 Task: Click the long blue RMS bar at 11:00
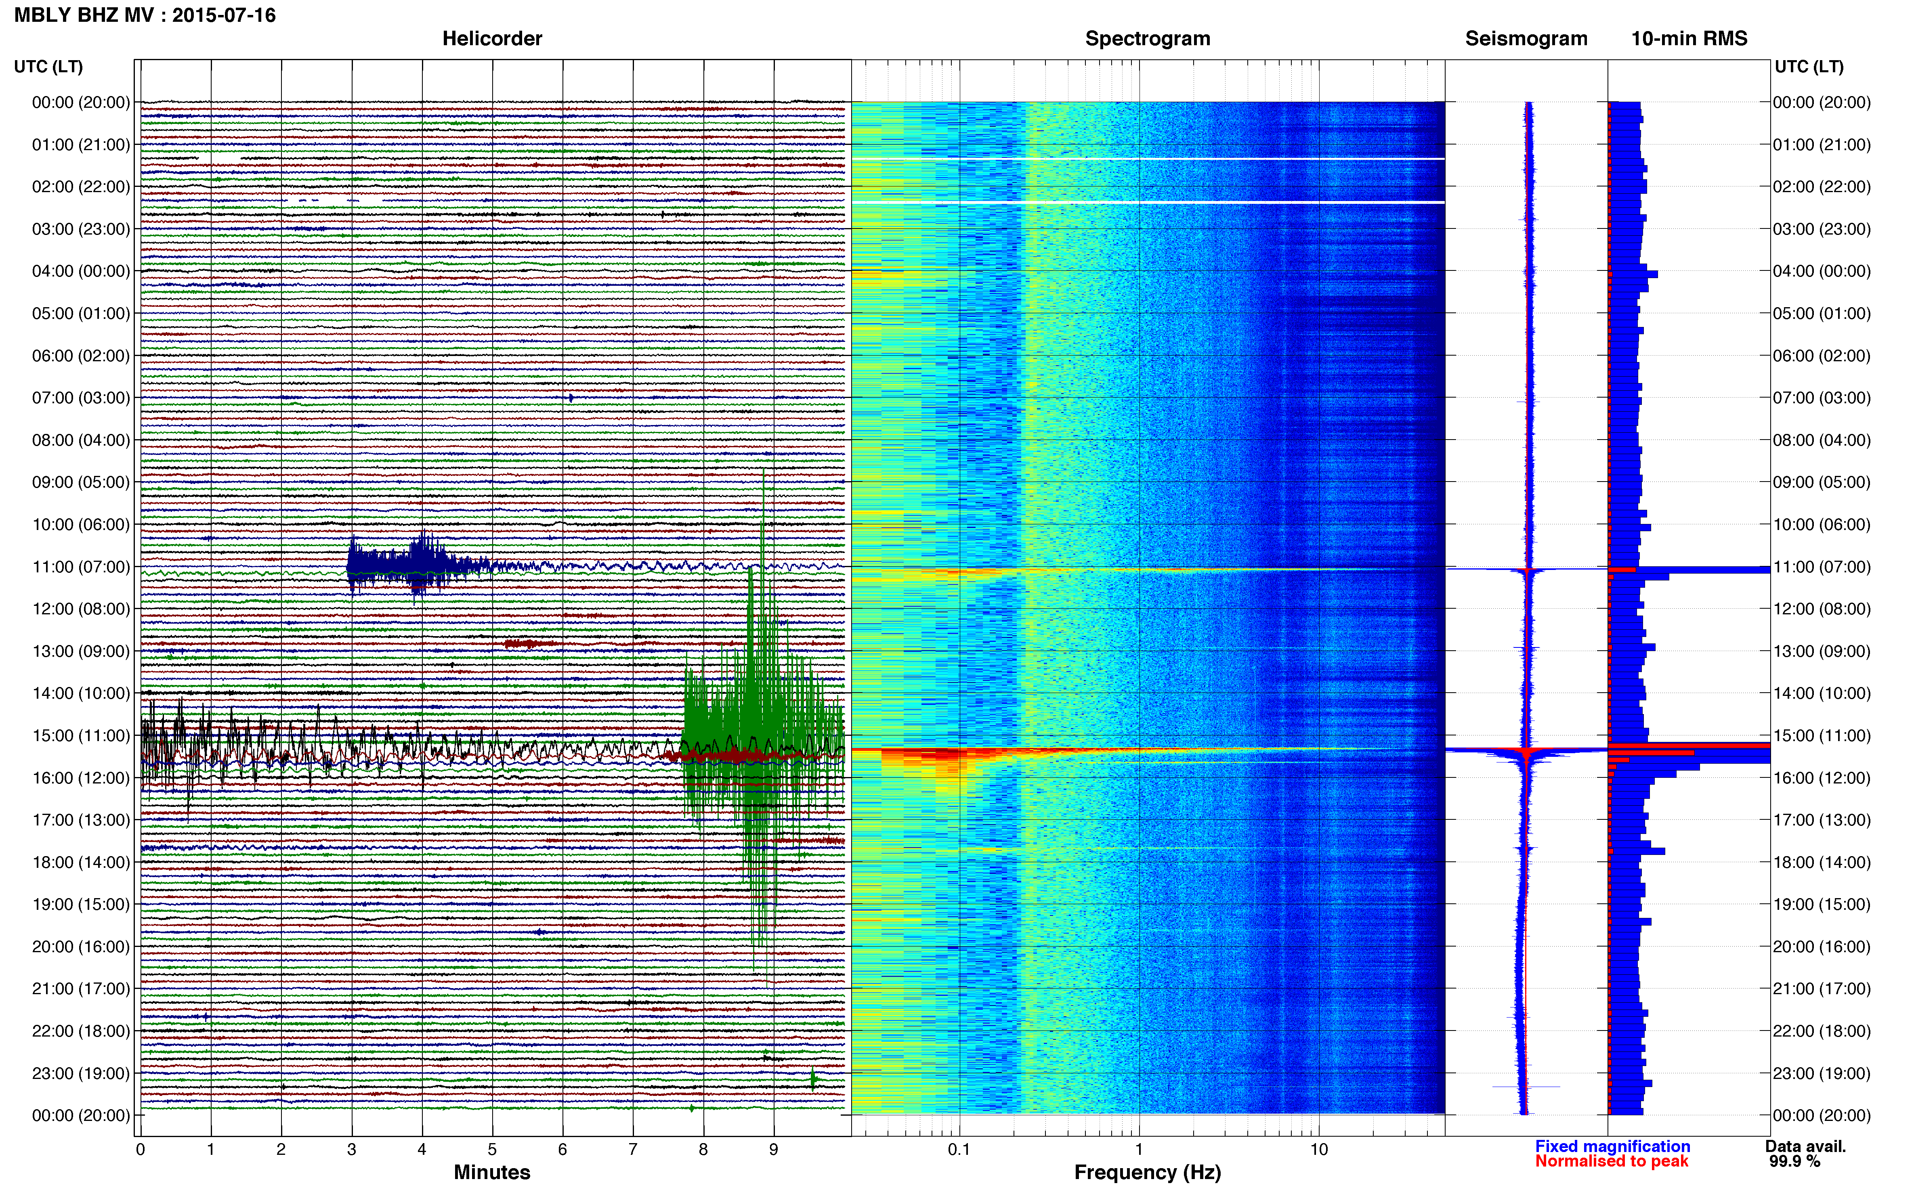(x=1689, y=570)
